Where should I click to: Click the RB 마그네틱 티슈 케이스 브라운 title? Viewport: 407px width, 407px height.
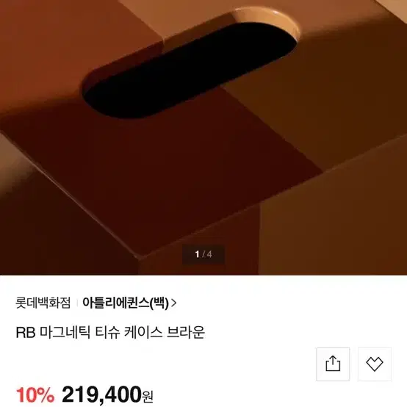tap(110, 332)
